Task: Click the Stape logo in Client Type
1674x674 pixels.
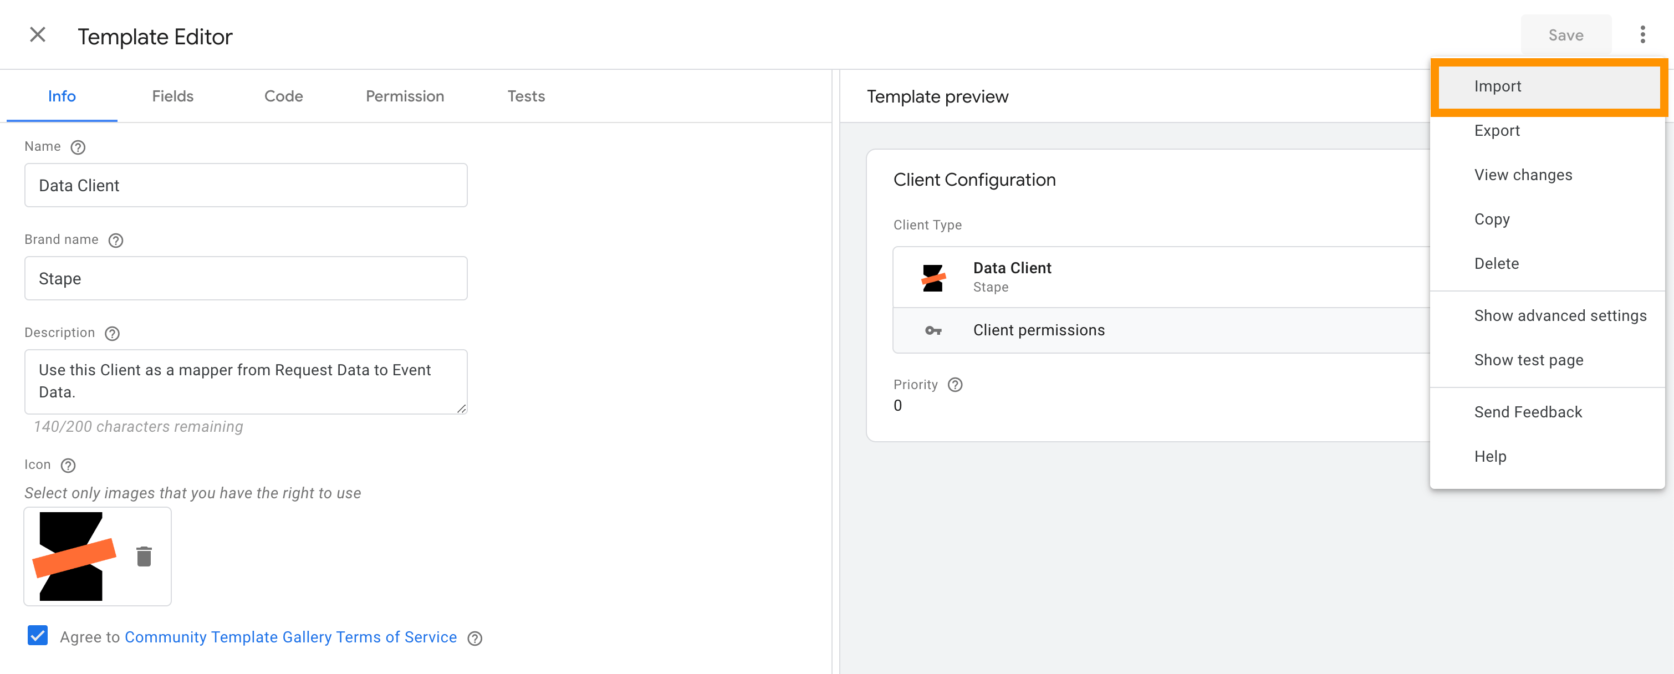Action: point(933,278)
